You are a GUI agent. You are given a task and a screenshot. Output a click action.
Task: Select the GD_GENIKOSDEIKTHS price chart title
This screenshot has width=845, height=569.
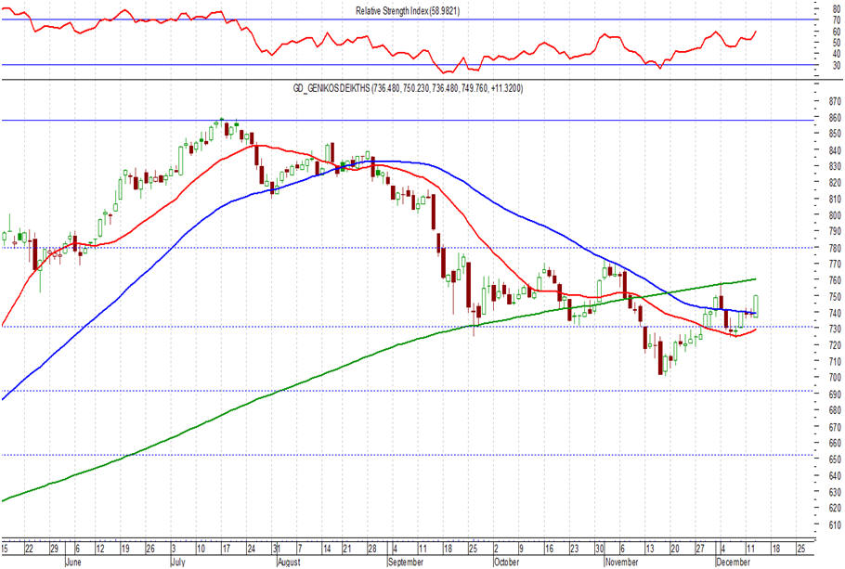408,88
